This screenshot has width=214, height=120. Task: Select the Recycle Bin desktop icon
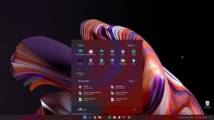tap(207, 104)
